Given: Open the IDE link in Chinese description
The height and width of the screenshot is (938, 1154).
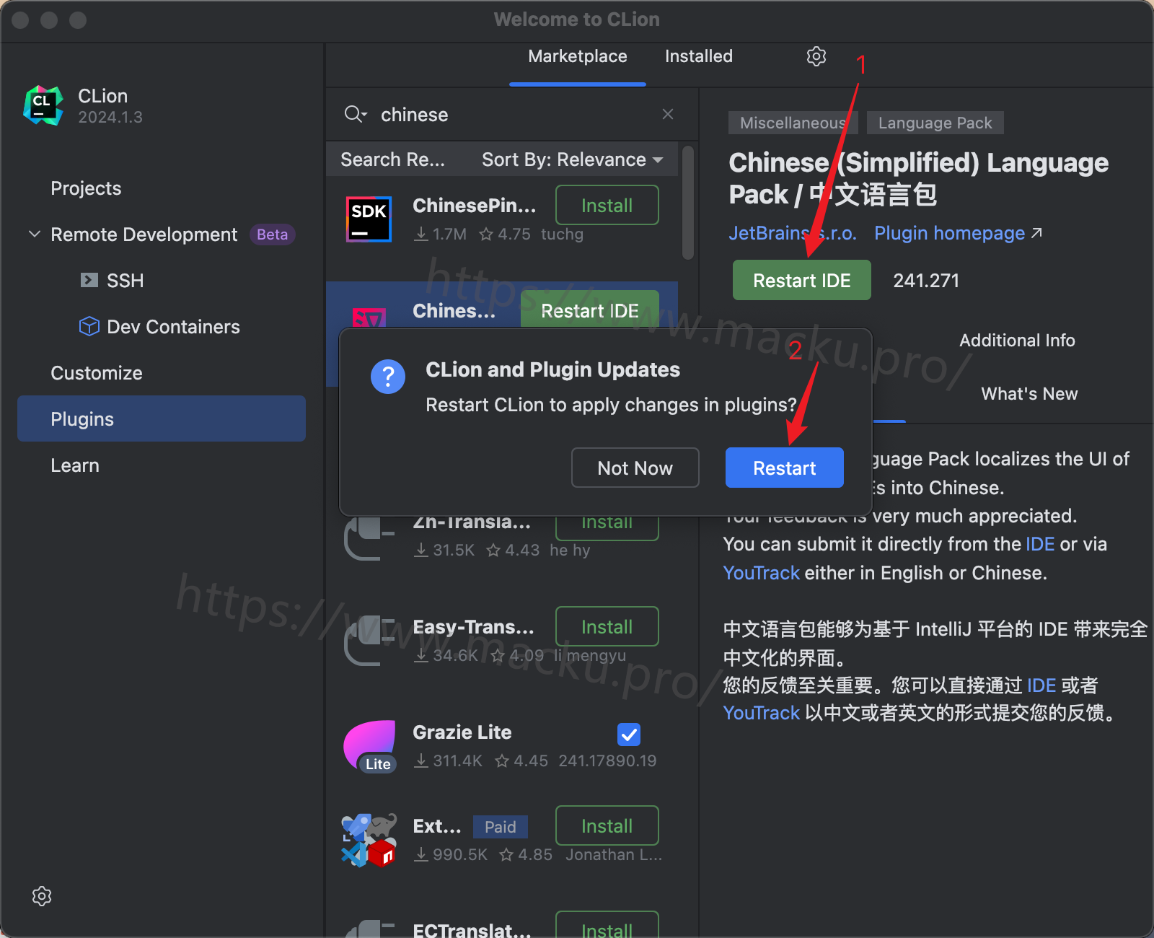Looking at the screenshot, I should click(x=1041, y=685).
